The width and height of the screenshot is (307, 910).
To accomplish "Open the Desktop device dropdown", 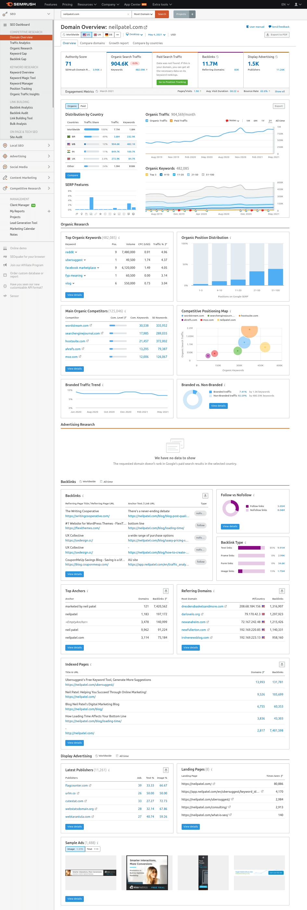I will tap(134, 35).
